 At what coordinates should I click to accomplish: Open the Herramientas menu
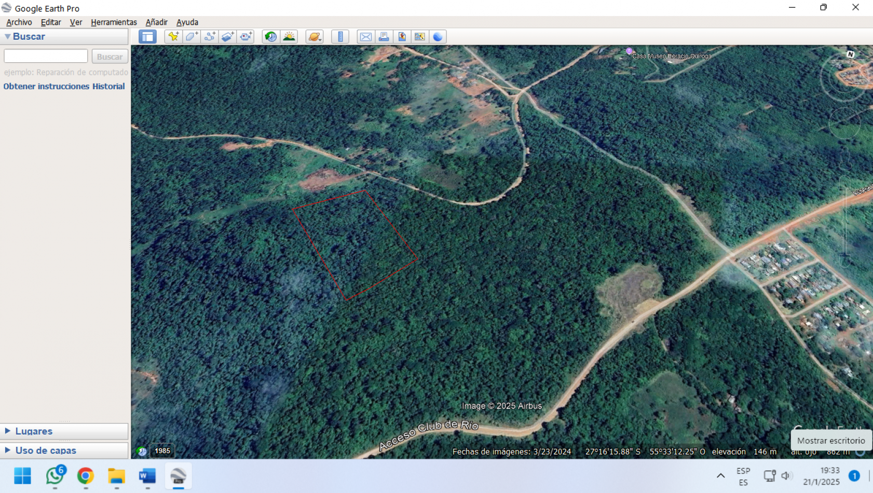coord(114,22)
